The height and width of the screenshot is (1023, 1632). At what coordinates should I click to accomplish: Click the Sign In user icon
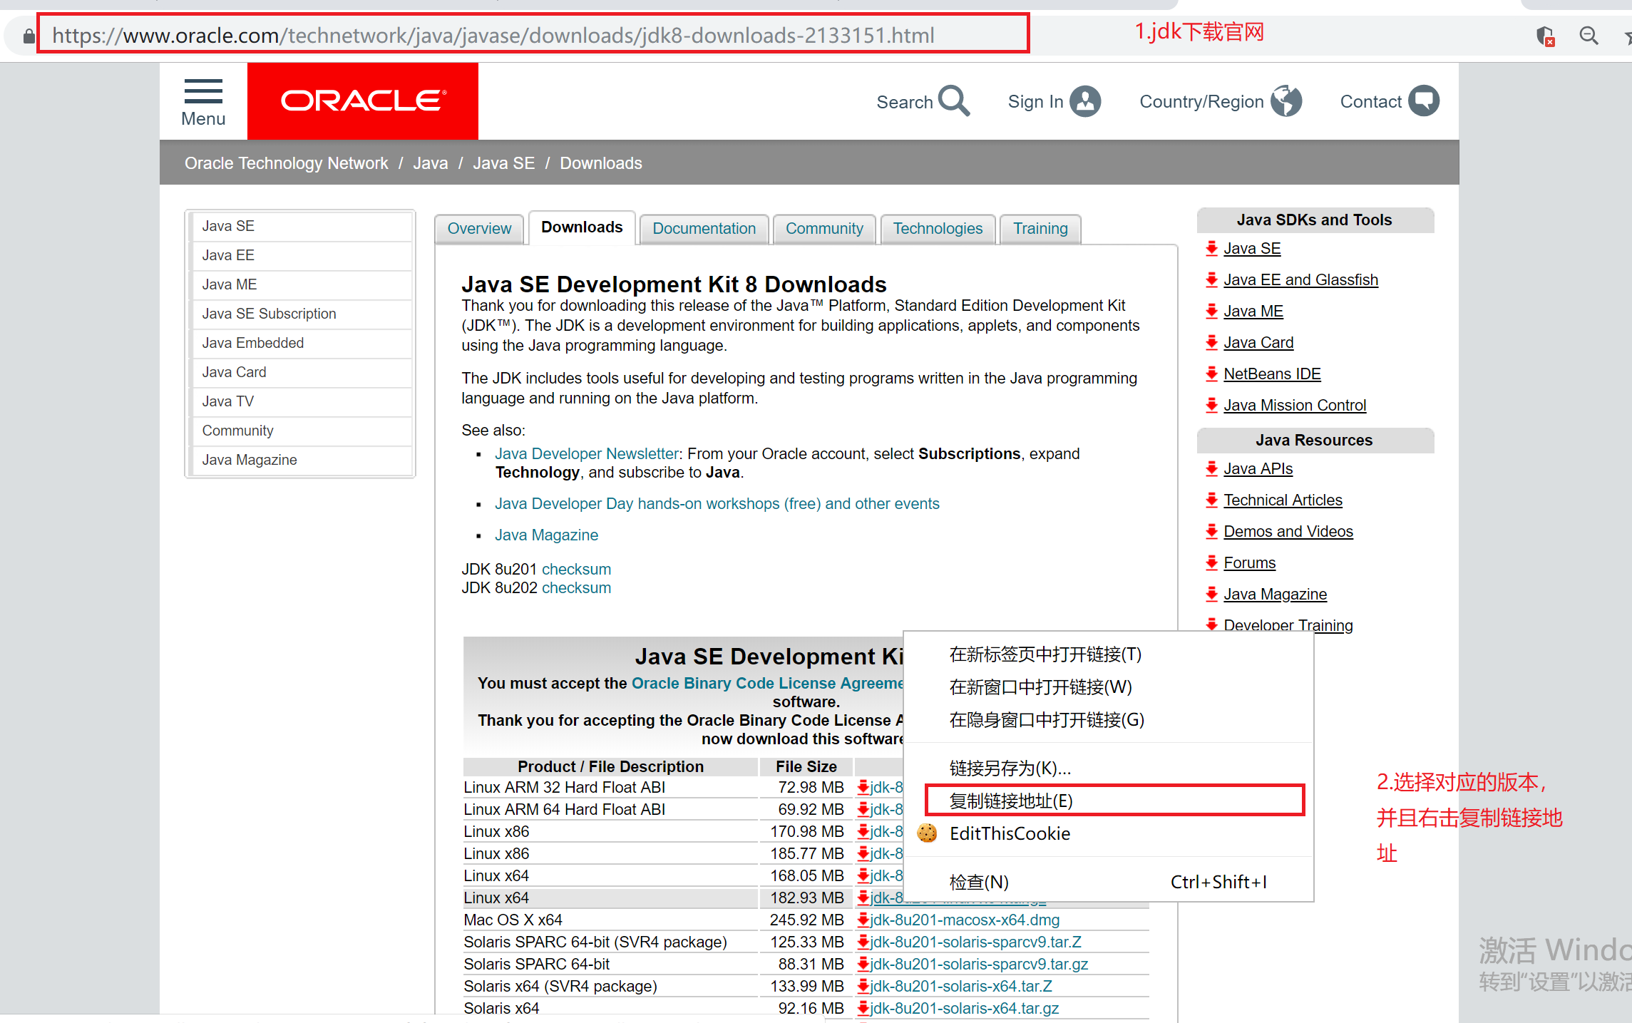coord(1085,101)
